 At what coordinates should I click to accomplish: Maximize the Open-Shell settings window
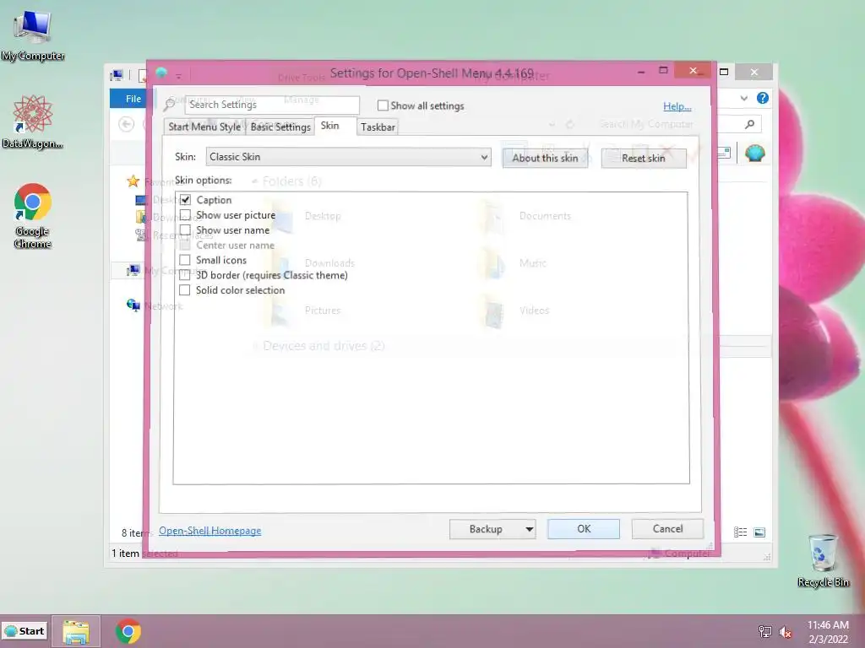[x=664, y=71]
